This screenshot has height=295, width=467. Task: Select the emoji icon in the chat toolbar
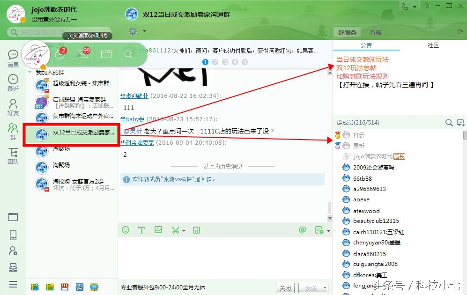point(125,229)
